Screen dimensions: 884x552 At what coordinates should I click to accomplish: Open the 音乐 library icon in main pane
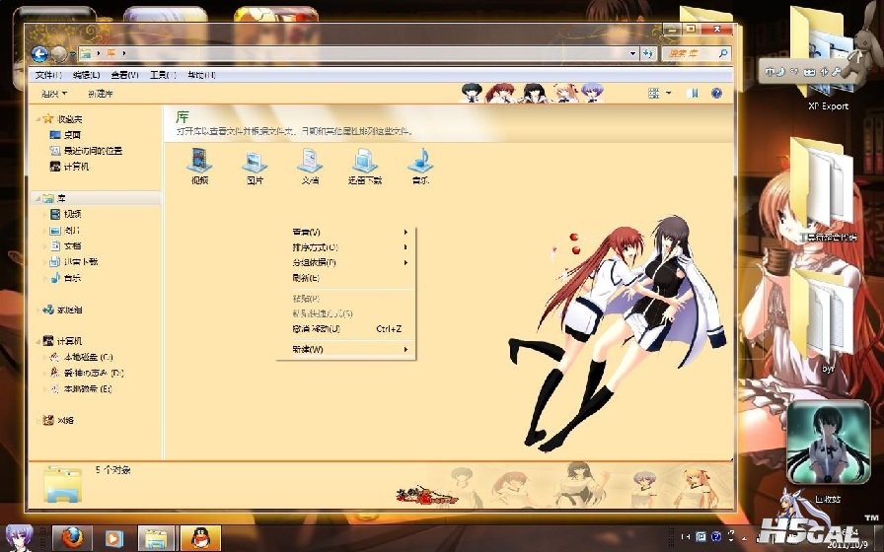420,166
